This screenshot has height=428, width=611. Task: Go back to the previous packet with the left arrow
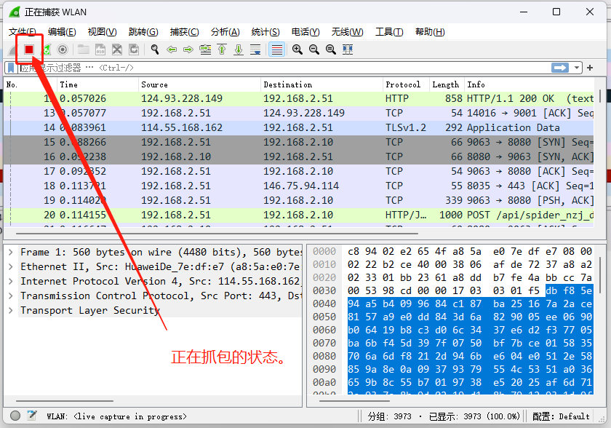pos(172,49)
